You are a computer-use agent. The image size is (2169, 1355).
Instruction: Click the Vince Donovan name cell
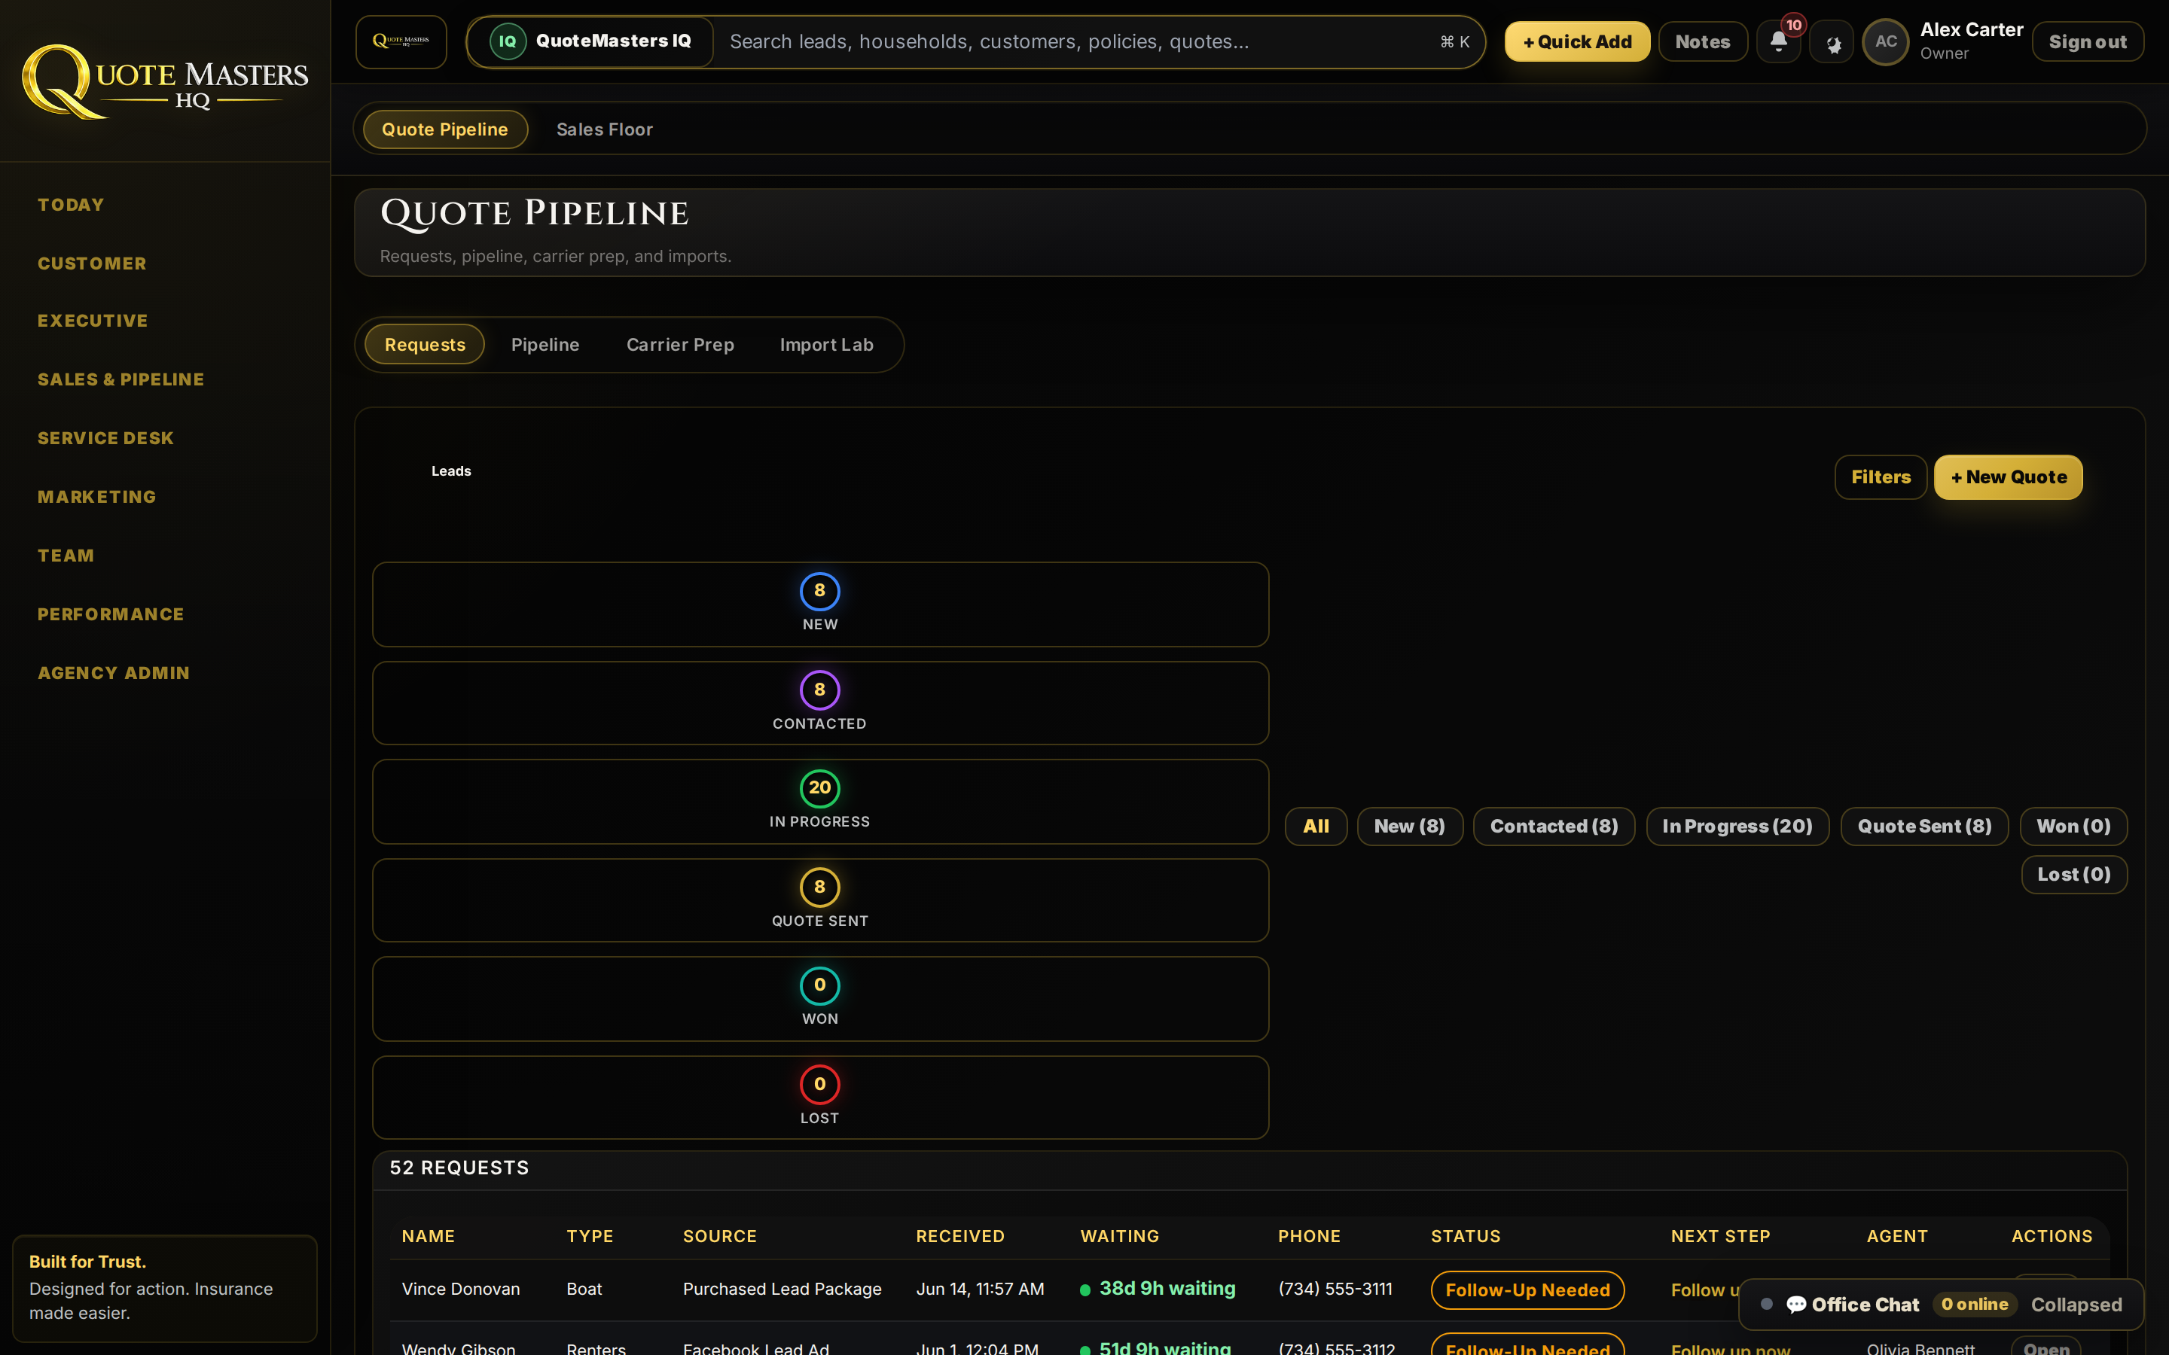pyautogui.click(x=461, y=1289)
